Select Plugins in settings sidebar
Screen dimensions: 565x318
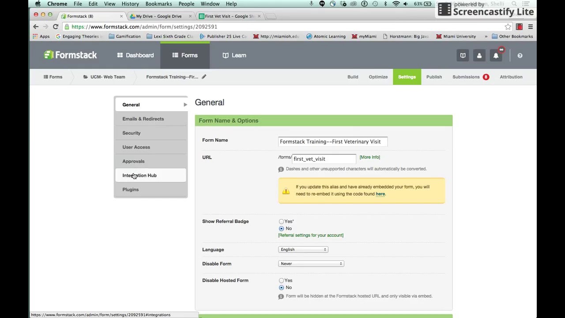[151, 189]
